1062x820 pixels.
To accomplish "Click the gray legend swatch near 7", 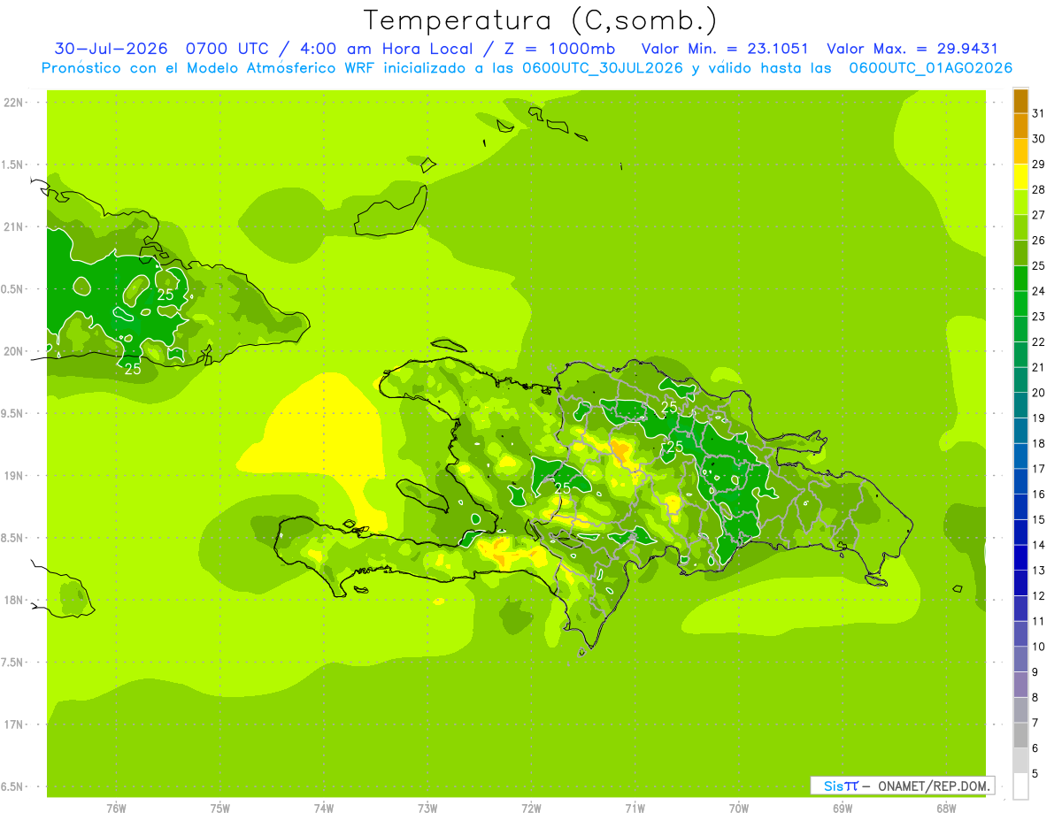I will point(1020,710).
